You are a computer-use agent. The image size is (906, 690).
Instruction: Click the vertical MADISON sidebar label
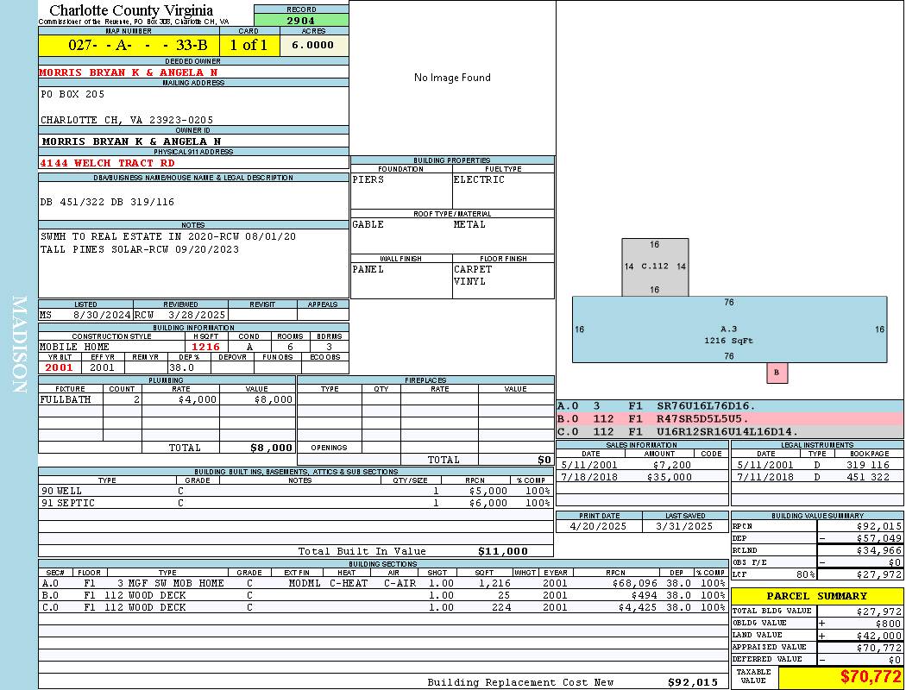pos(19,345)
